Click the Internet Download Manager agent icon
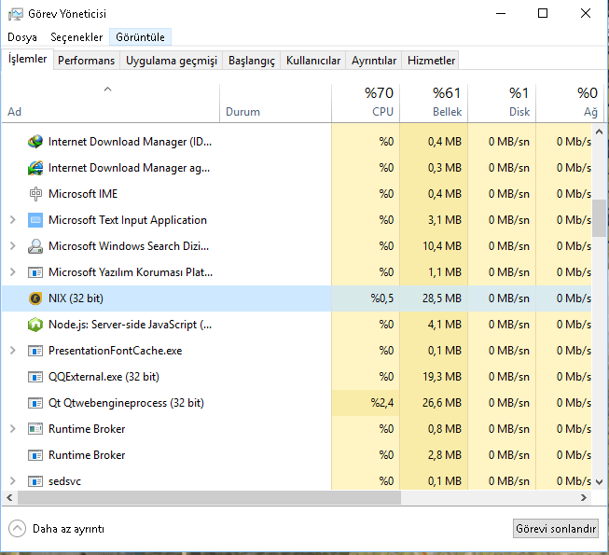This screenshot has width=609, height=555. pyautogui.click(x=35, y=168)
